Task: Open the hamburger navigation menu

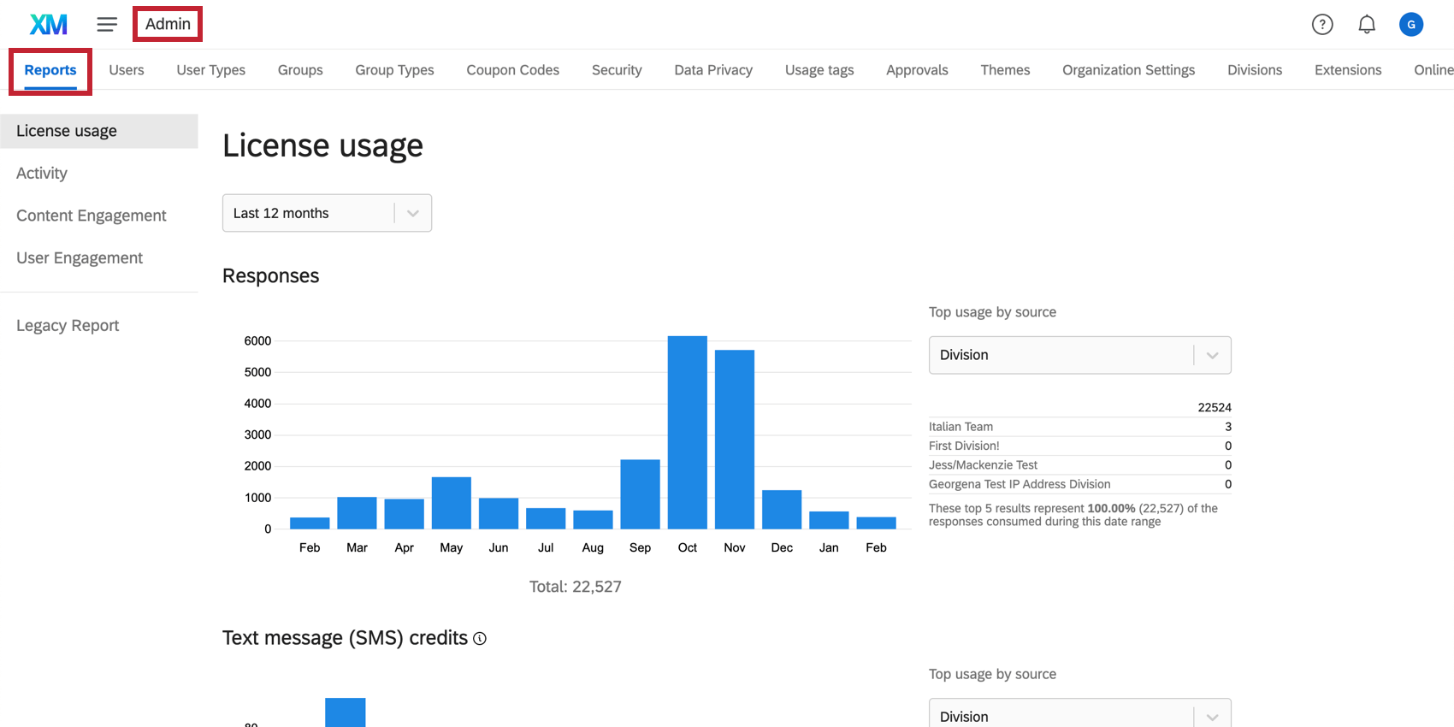Action: point(107,25)
